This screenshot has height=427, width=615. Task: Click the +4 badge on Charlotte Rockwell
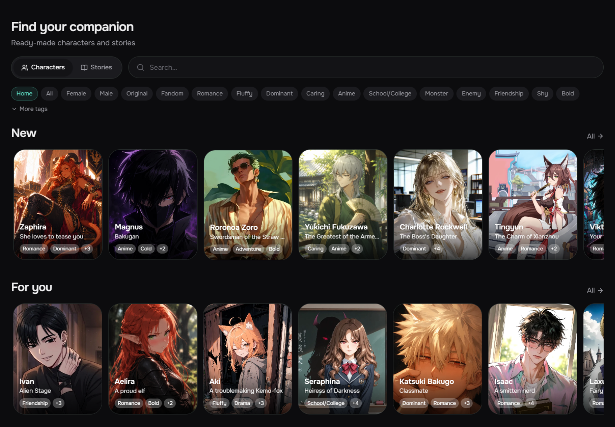point(437,249)
